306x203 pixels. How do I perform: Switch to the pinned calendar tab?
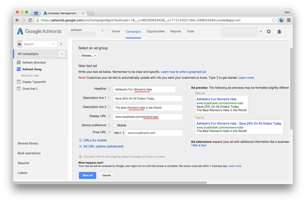pyautogui.click(x=36, y=13)
